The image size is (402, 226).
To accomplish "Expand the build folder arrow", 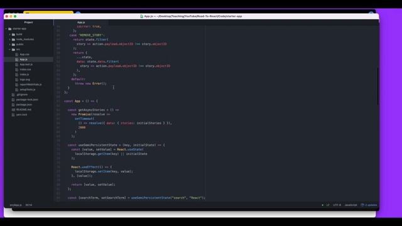I will pyautogui.click(x=10, y=35).
